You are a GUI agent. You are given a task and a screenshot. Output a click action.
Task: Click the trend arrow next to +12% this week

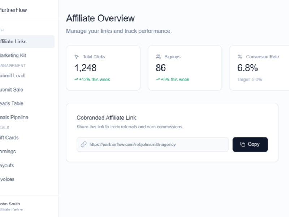tap(76, 80)
